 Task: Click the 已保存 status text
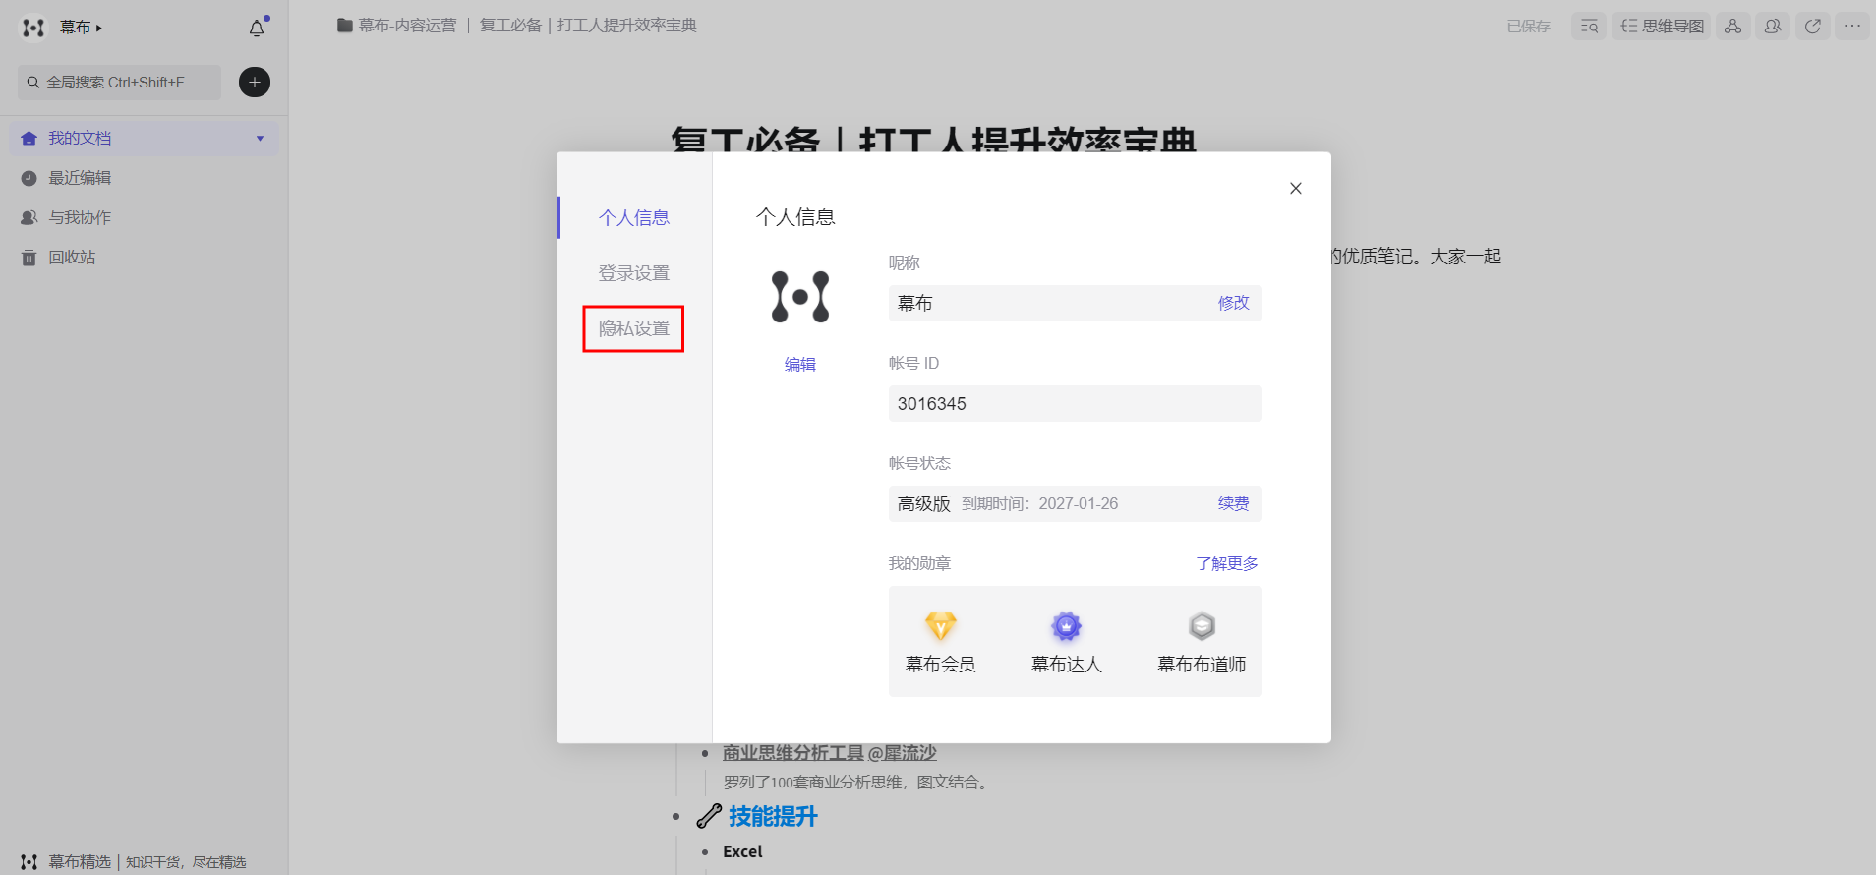1528,27
